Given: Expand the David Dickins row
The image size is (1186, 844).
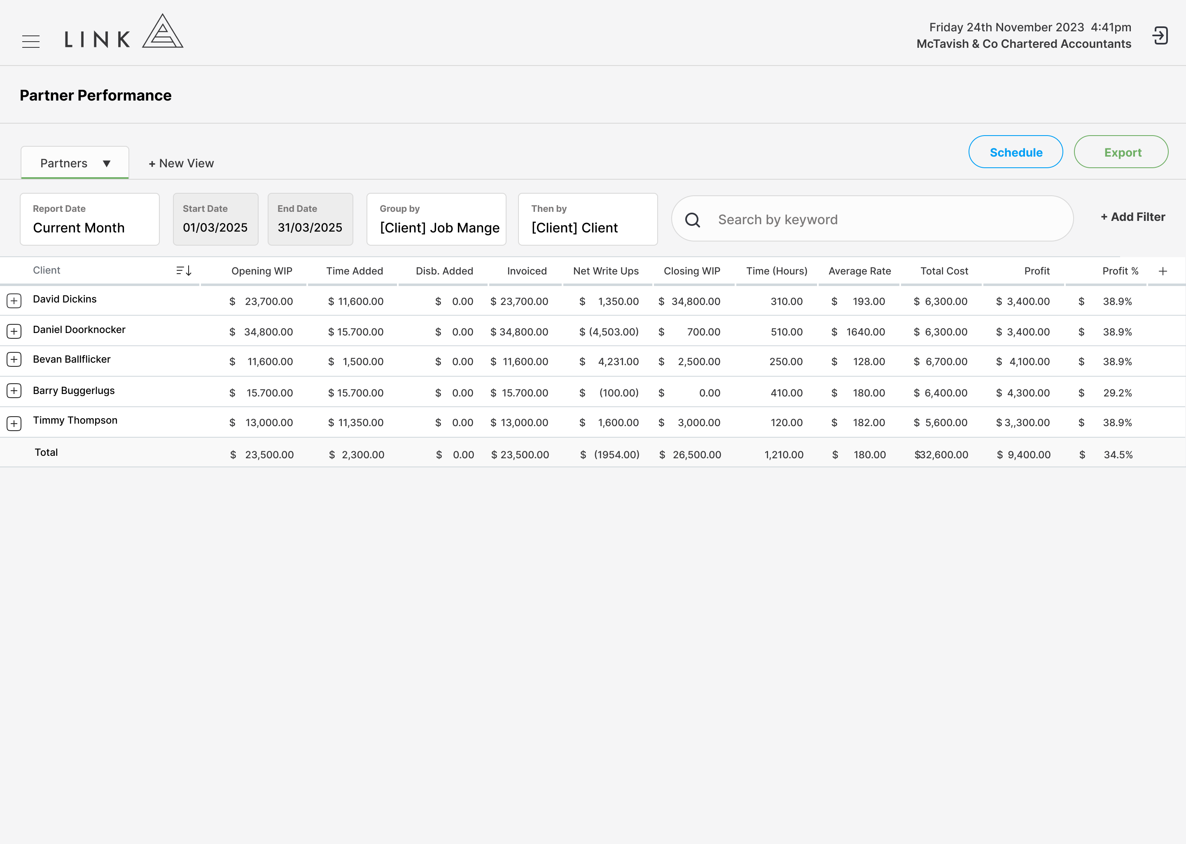Looking at the screenshot, I should pos(14,301).
